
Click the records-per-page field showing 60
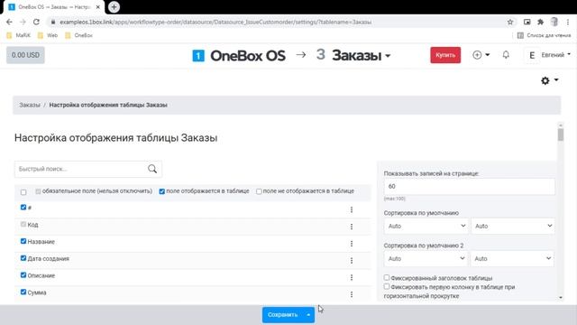tap(469, 187)
